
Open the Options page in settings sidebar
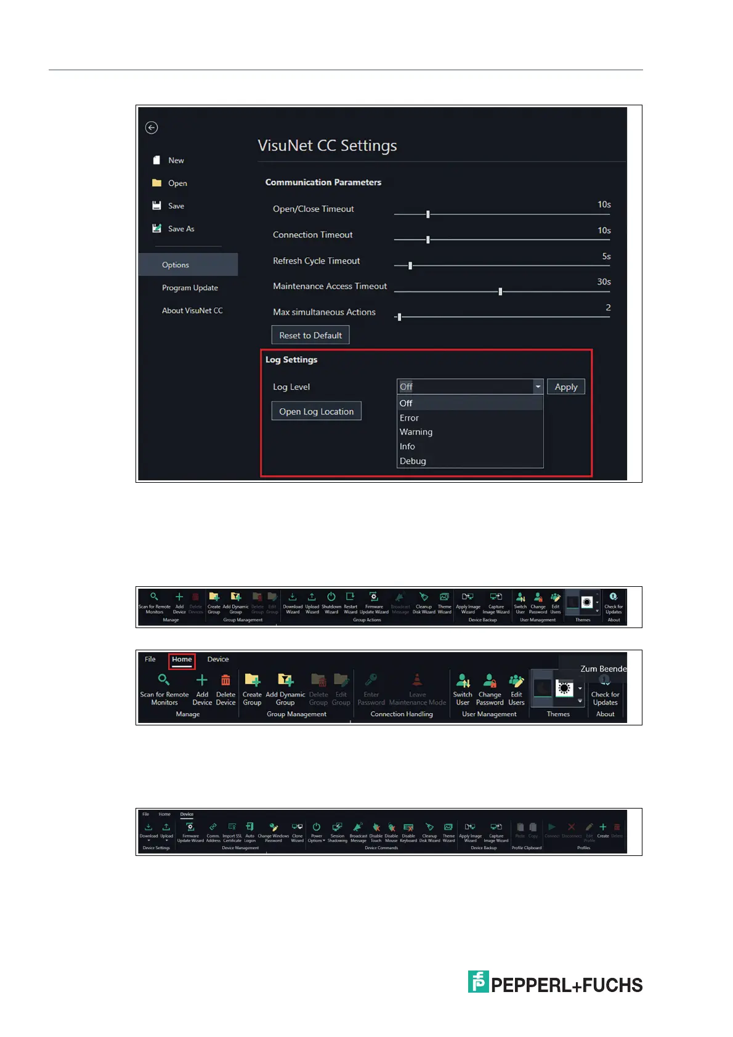(x=188, y=265)
